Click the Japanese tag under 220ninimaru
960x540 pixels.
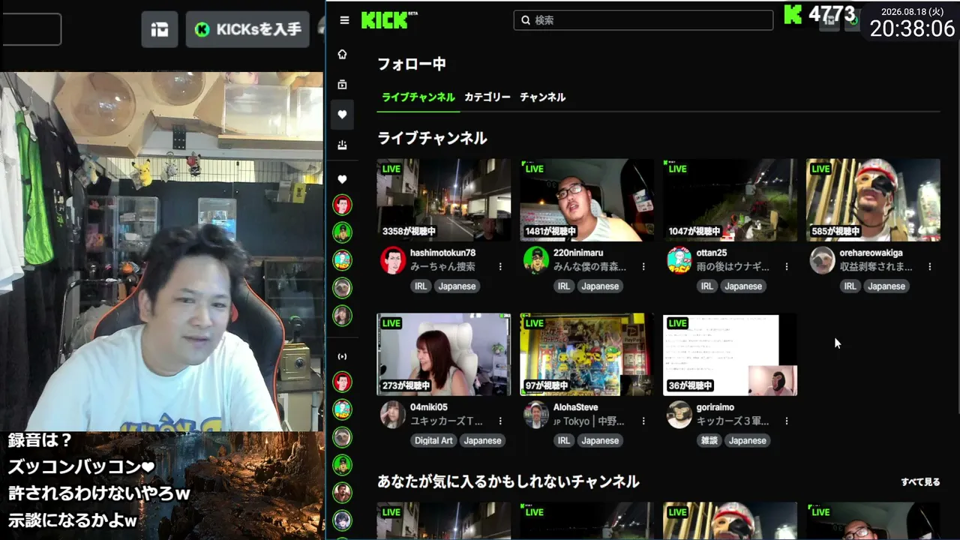pos(600,286)
